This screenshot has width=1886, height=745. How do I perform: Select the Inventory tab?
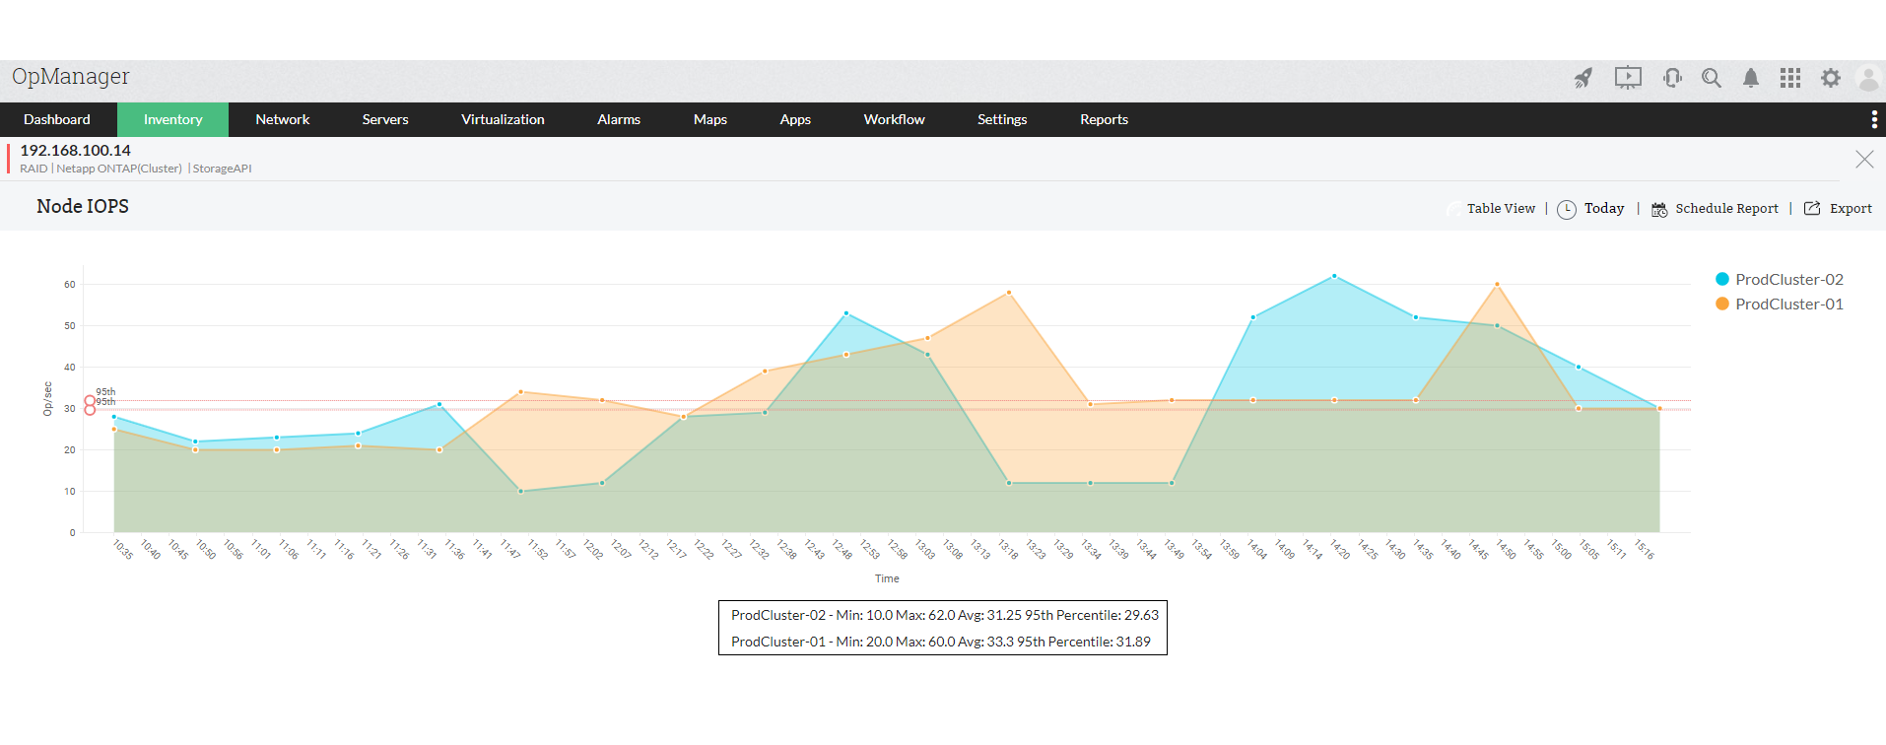[x=172, y=119]
